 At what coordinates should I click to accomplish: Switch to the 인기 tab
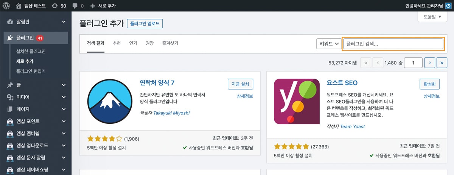tap(133, 44)
